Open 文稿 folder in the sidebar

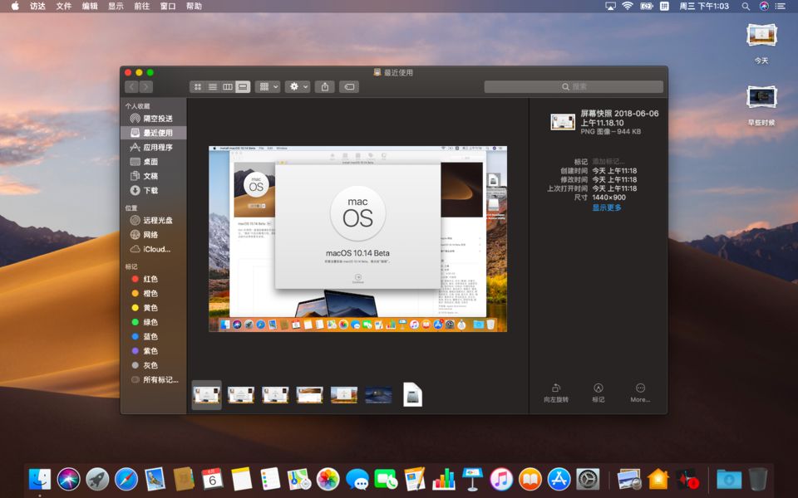click(x=153, y=176)
